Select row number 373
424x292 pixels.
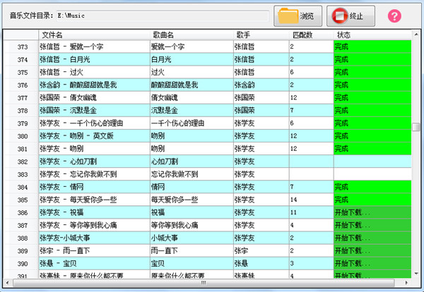click(x=21, y=47)
